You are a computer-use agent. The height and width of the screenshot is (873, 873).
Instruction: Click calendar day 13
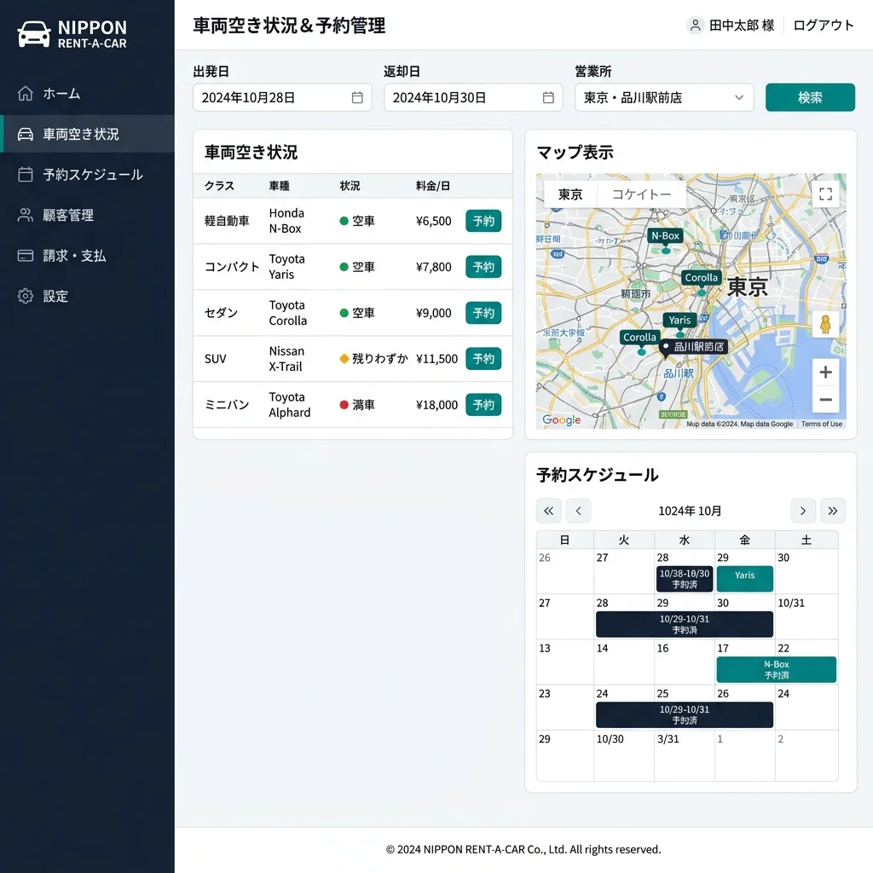(564, 662)
